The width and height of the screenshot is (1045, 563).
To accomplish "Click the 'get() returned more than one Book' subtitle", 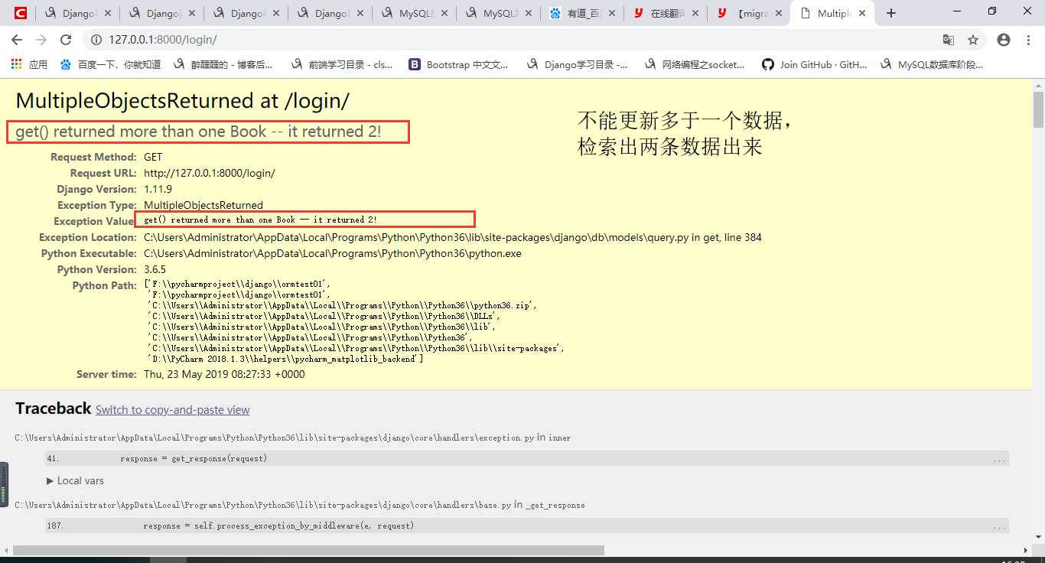I will pos(198,132).
